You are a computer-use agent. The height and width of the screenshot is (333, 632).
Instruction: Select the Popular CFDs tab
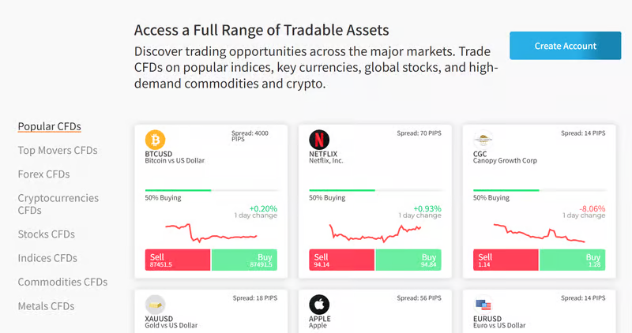pyautogui.click(x=49, y=126)
